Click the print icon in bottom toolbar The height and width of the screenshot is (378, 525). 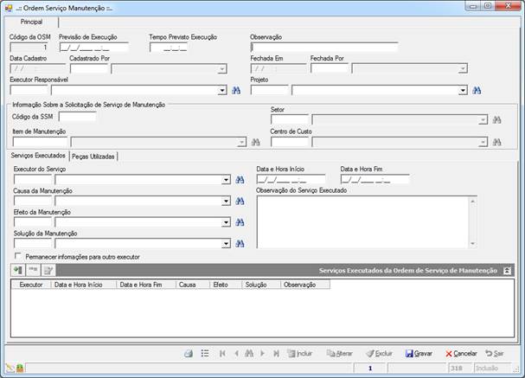(x=189, y=354)
